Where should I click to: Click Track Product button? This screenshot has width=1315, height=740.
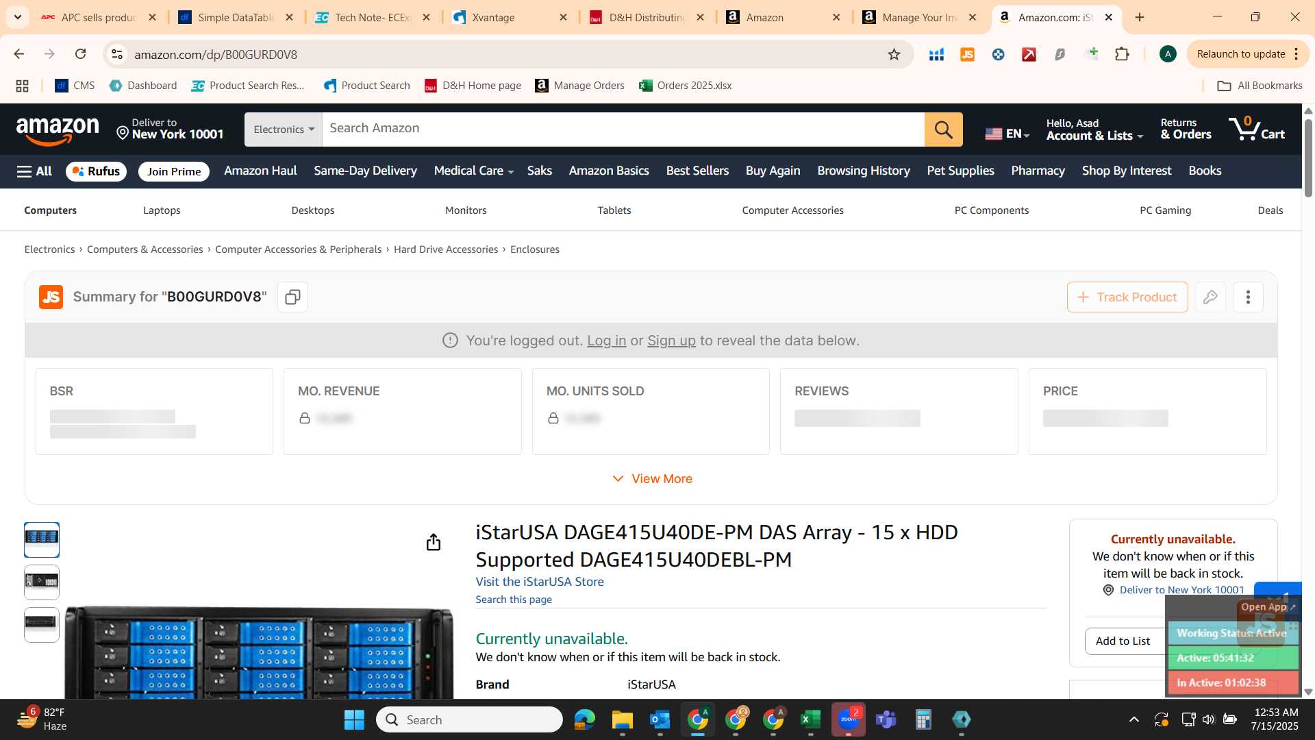coord(1127,297)
